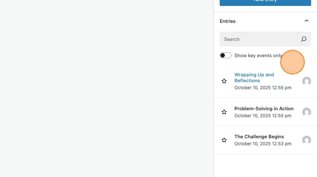Open the Problem-Solving in Action entry

(x=264, y=109)
